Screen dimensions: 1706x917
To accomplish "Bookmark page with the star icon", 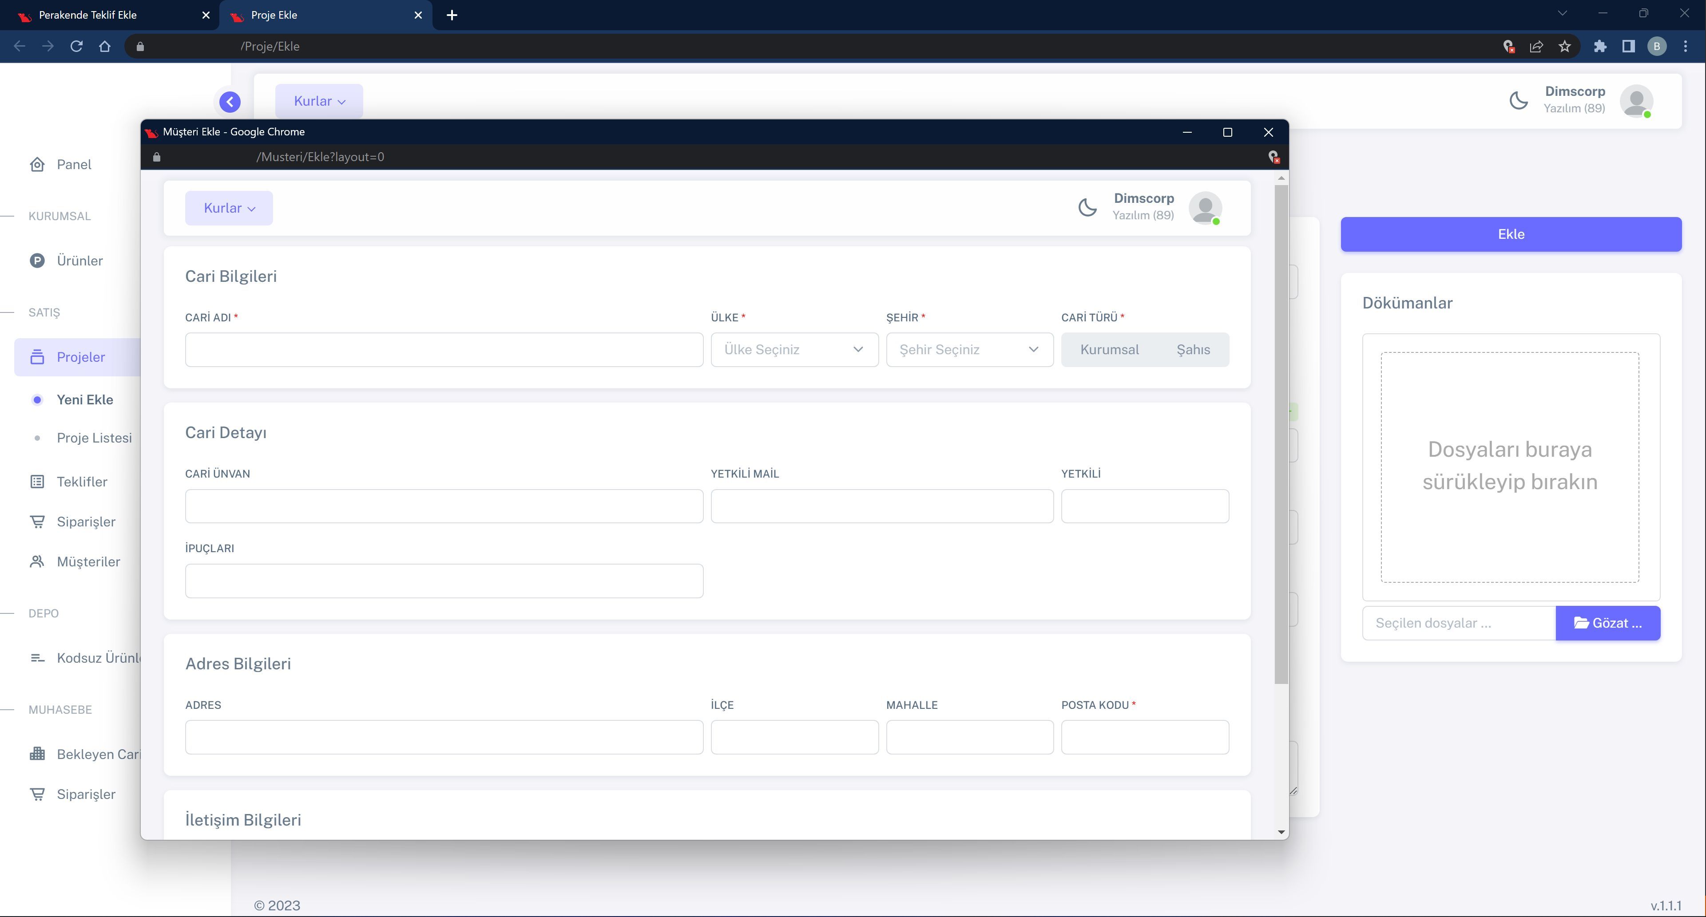I will pyautogui.click(x=1564, y=46).
